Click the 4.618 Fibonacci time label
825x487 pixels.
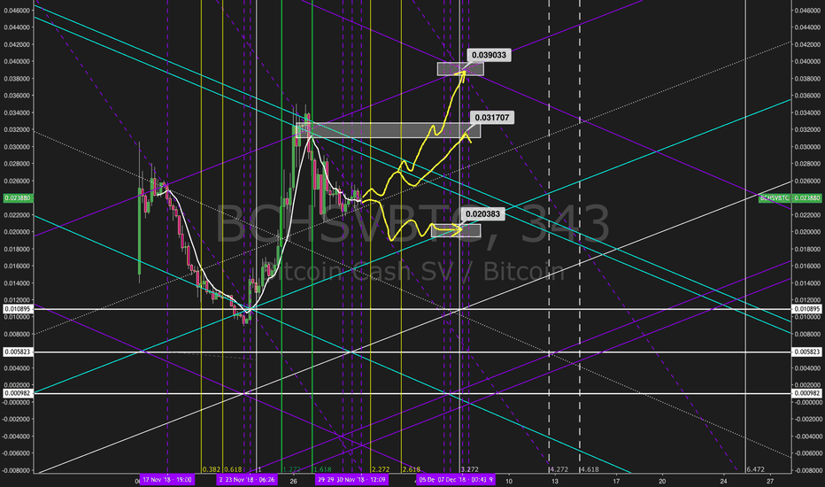[590, 469]
